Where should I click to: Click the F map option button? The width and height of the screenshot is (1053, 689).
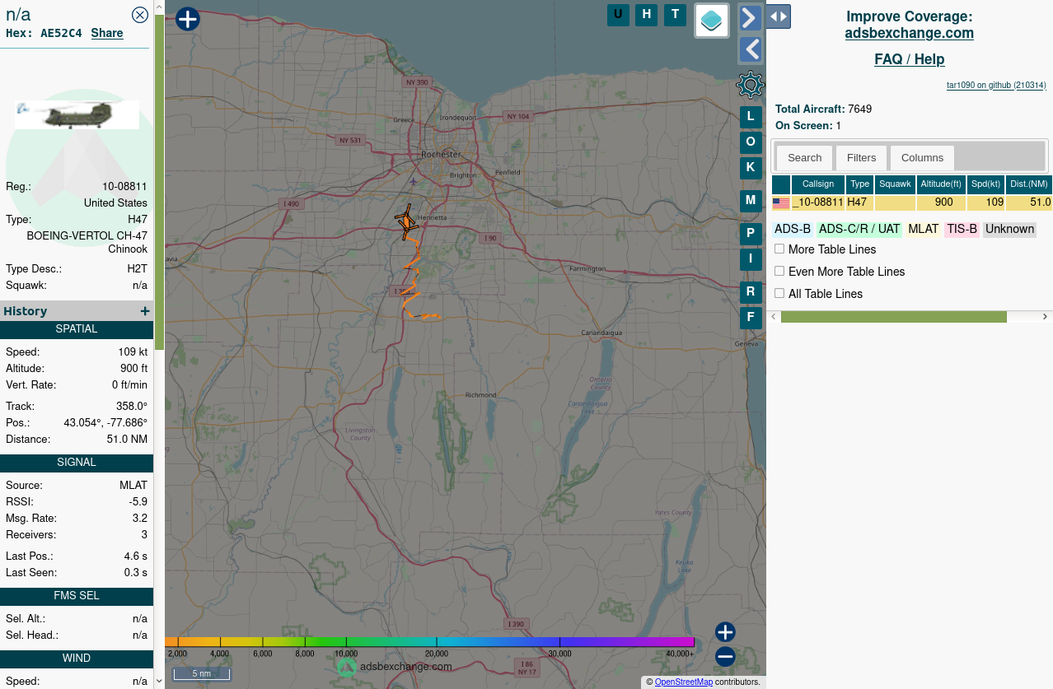[x=751, y=318]
